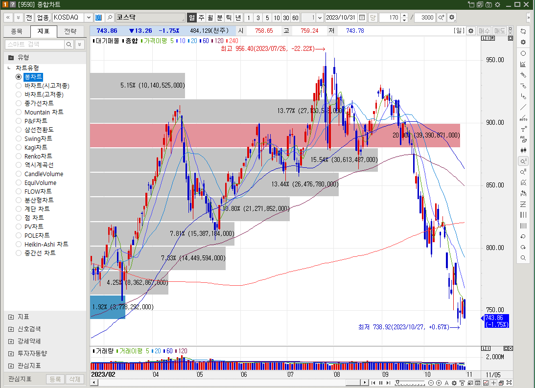Open the KOSDAQ market dropdown

[89, 18]
